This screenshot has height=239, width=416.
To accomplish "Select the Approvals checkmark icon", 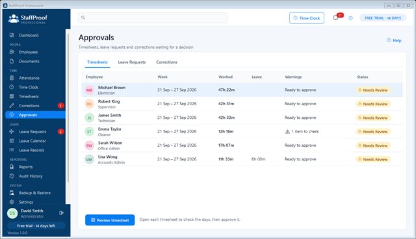I will (12, 115).
